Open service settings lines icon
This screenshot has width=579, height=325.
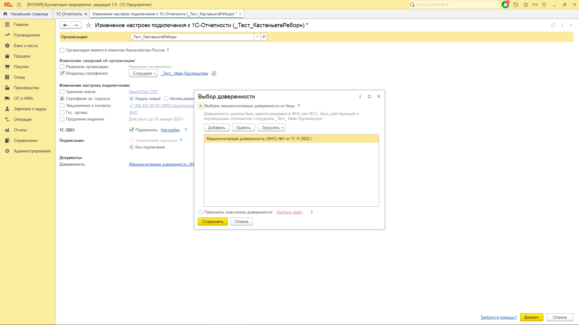tap(544, 5)
